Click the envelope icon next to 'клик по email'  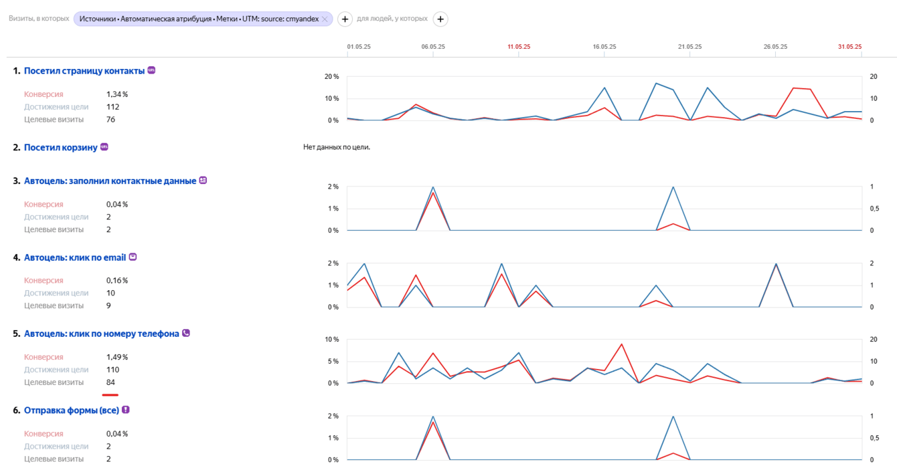[x=133, y=257]
